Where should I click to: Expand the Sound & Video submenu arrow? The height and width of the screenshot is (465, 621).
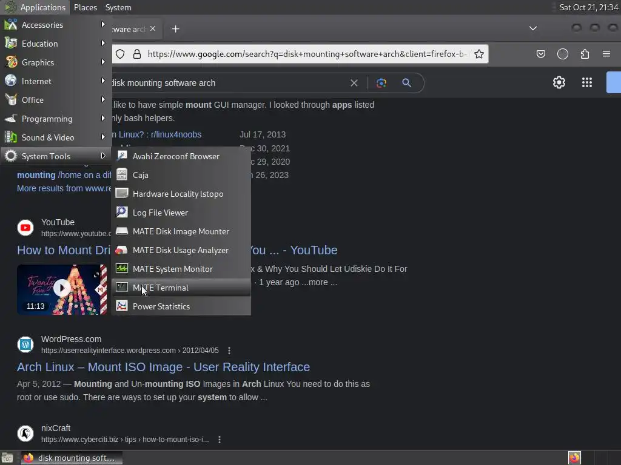coord(103,137)
